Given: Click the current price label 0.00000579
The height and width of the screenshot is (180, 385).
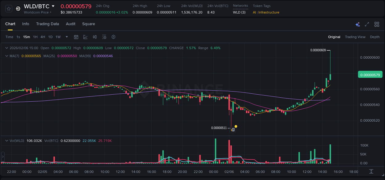Looking at the screenshot, I should click(x=370, y=74).
